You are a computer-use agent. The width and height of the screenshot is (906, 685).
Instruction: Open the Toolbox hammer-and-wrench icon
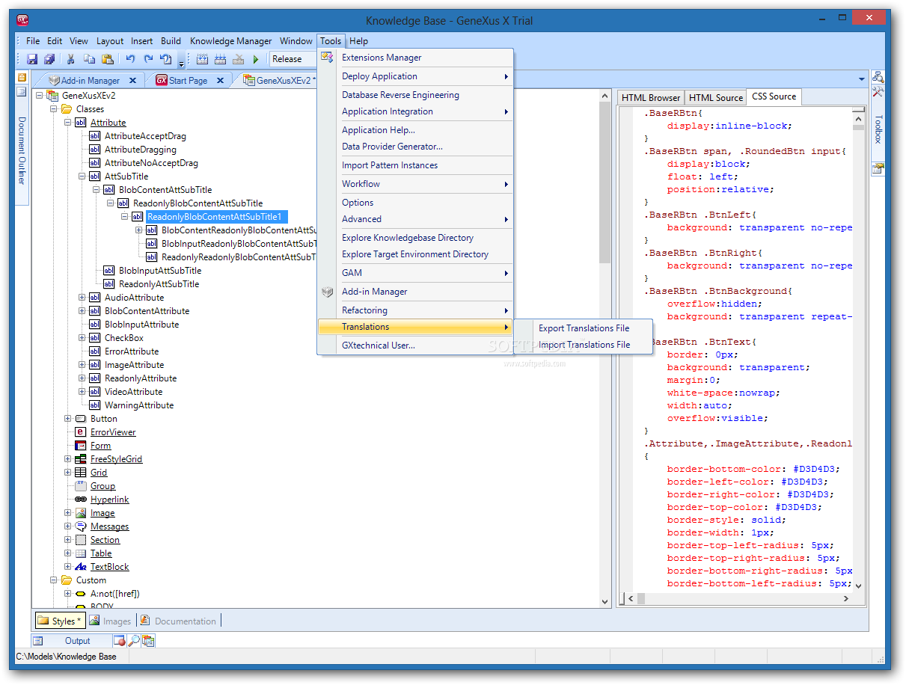click(878, 91)
